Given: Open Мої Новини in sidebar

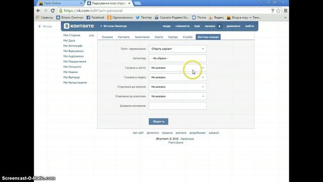Looking at the screenshot, I should click(71, 72).
